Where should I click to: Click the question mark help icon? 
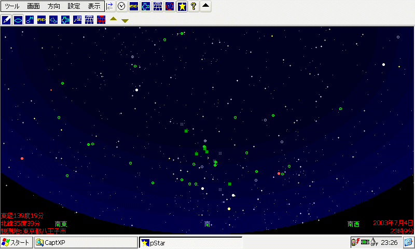(193, 6)
